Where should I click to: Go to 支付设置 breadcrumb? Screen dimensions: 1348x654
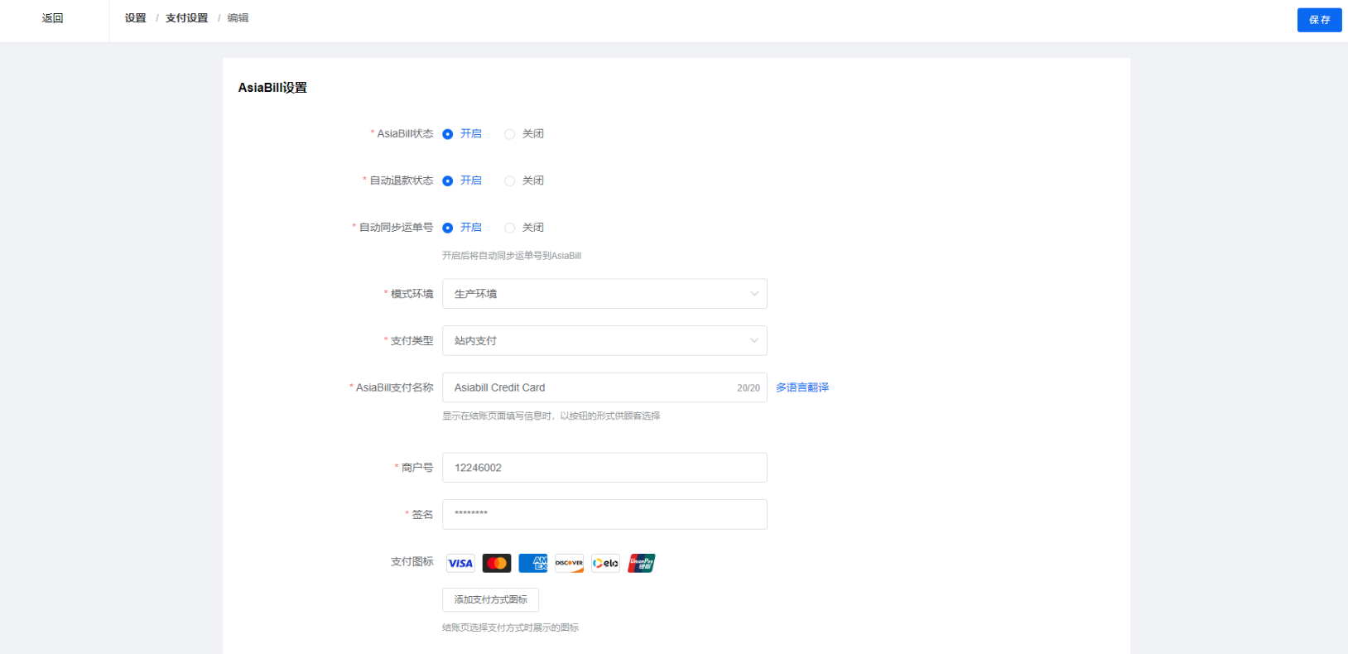coord(186,18)
